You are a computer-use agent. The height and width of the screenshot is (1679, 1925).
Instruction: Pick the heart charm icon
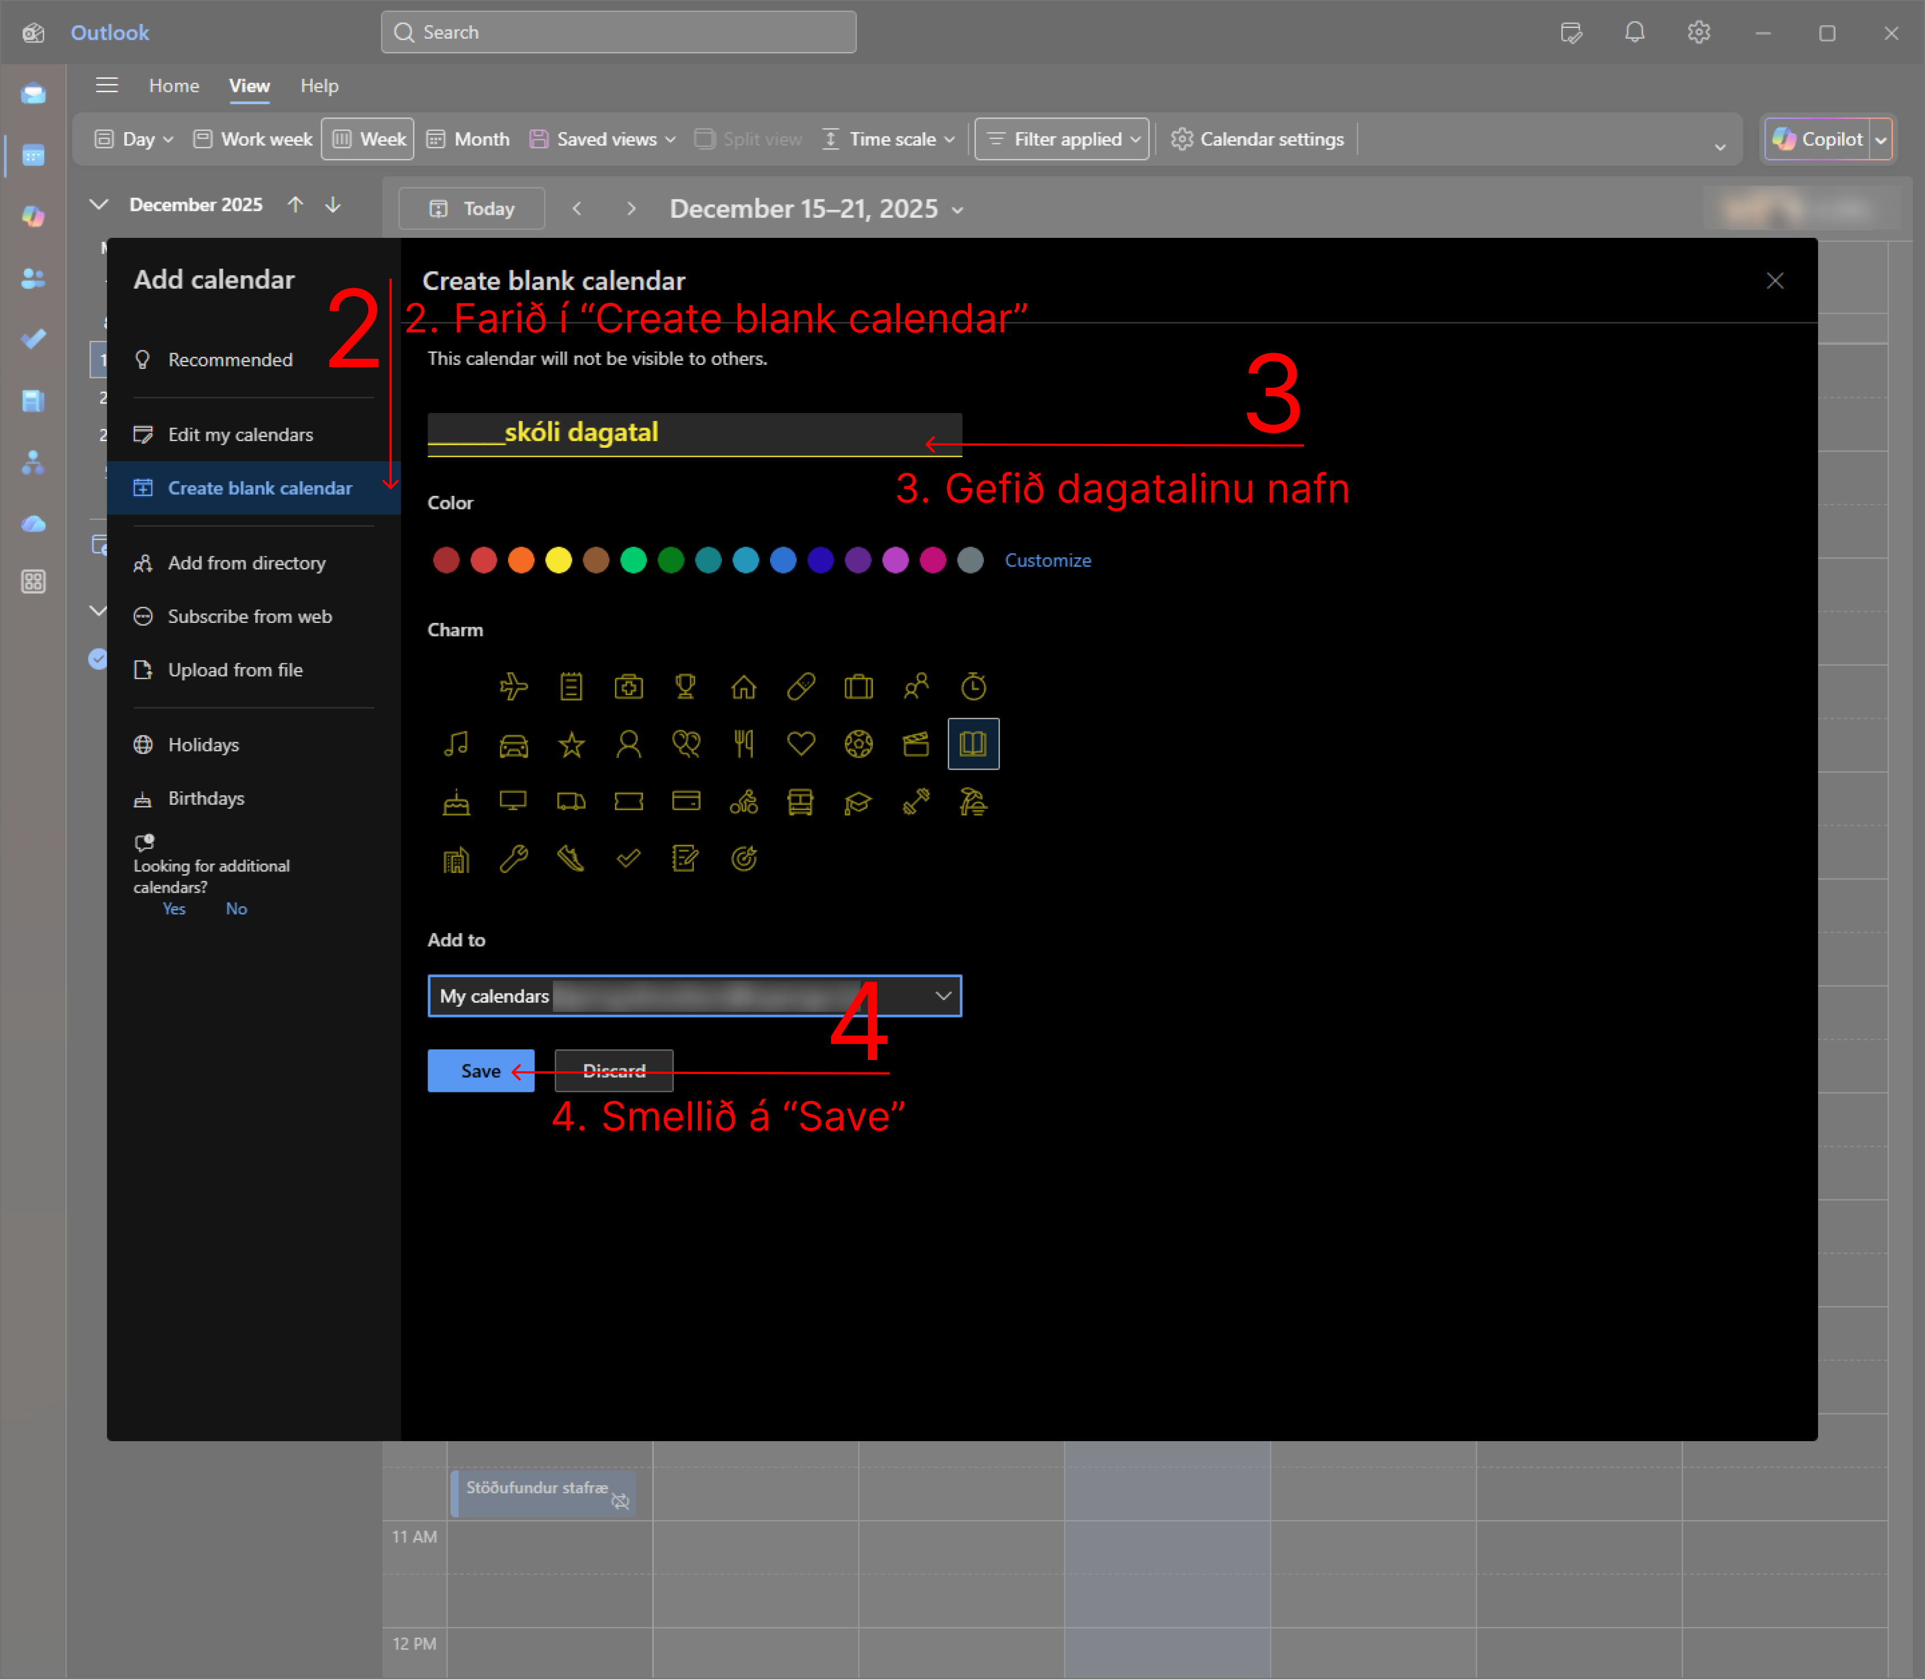801,745
